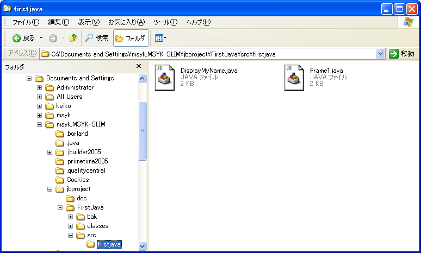This screenshot has width=421, height=253.
Task: Select the Cookies folder in tree
Action: [x=77, y=180]
